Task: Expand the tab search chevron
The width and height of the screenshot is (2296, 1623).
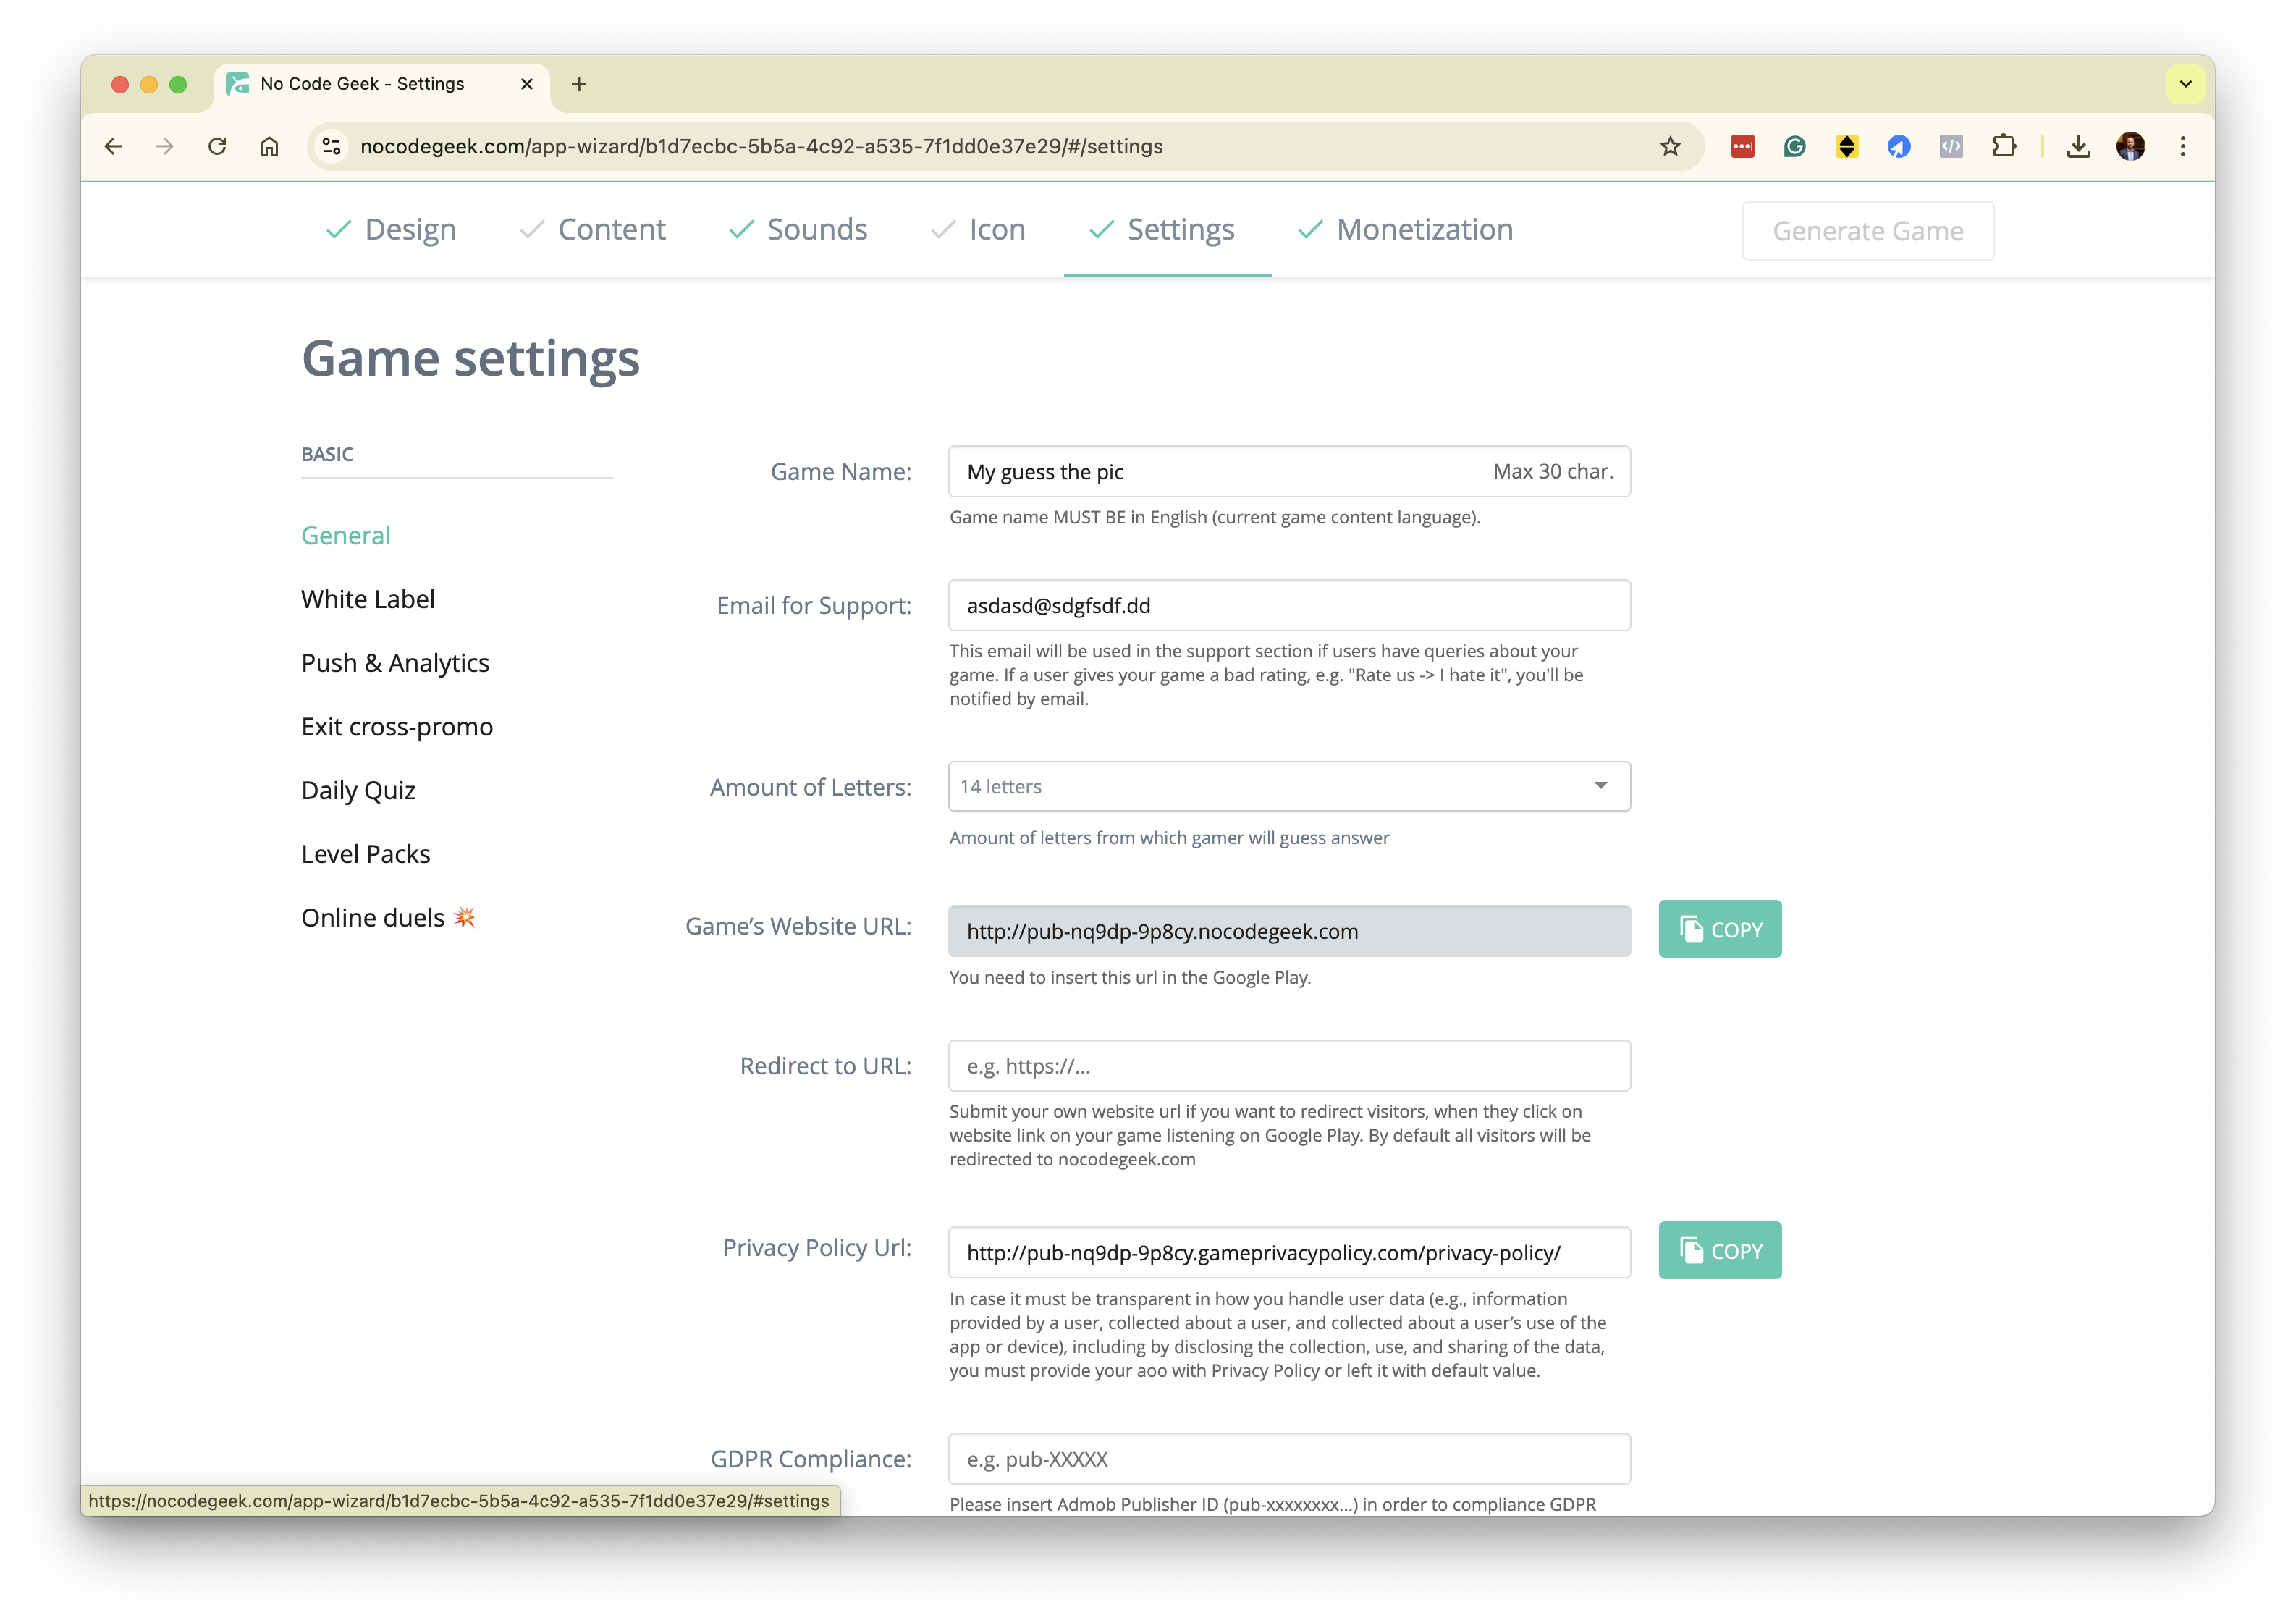Action: tap(2186, 84)
